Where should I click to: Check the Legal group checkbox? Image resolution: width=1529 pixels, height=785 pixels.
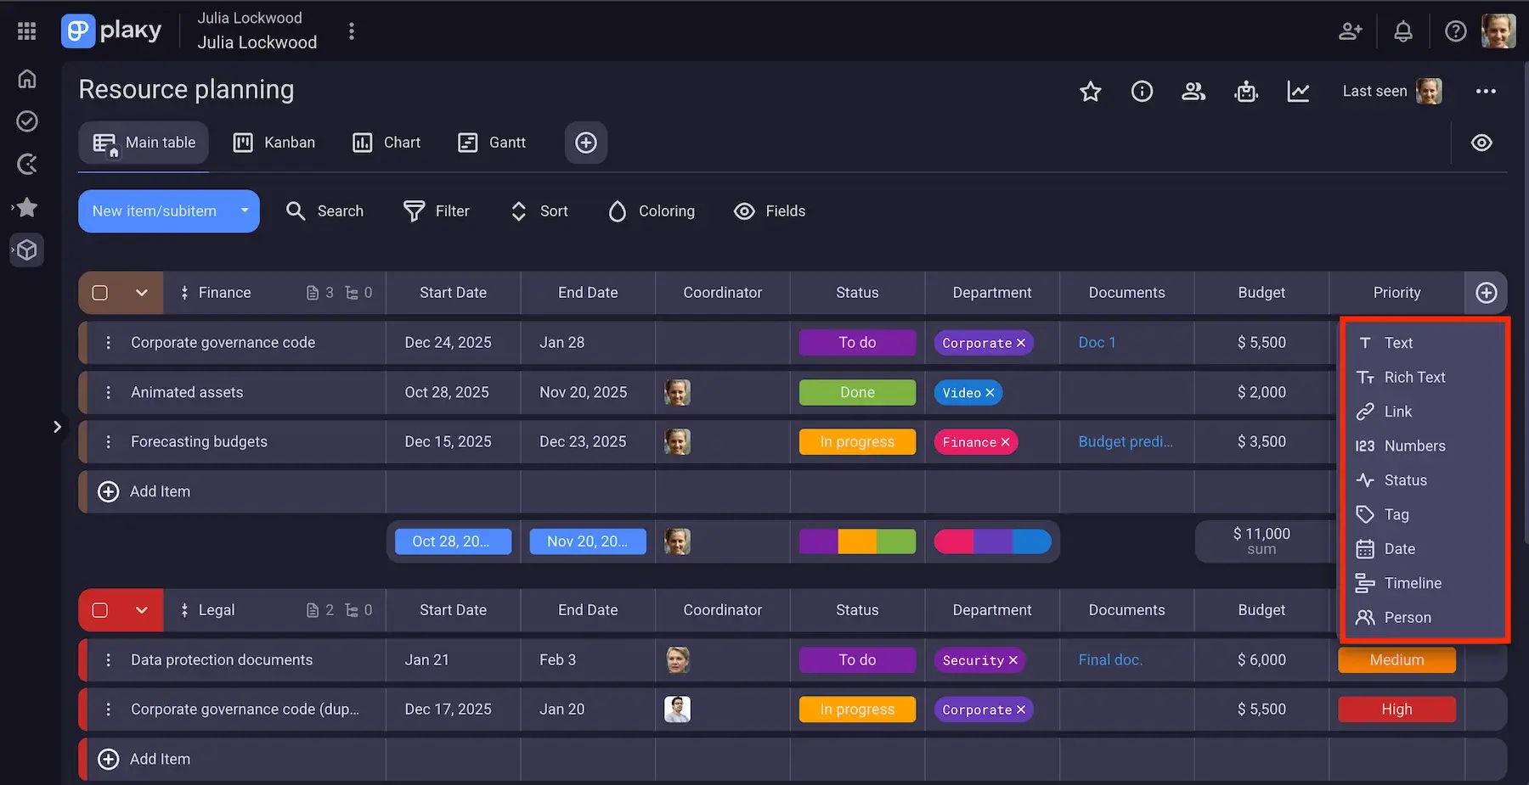99,609
